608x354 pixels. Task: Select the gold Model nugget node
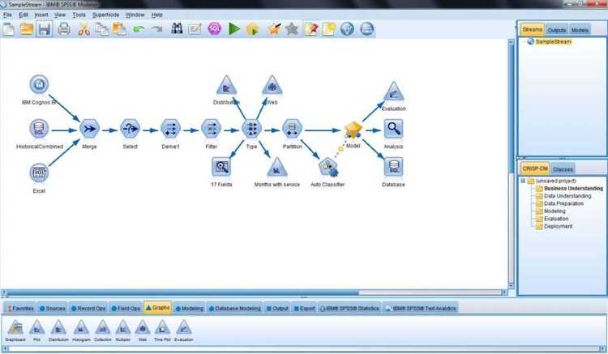(353, 128)
